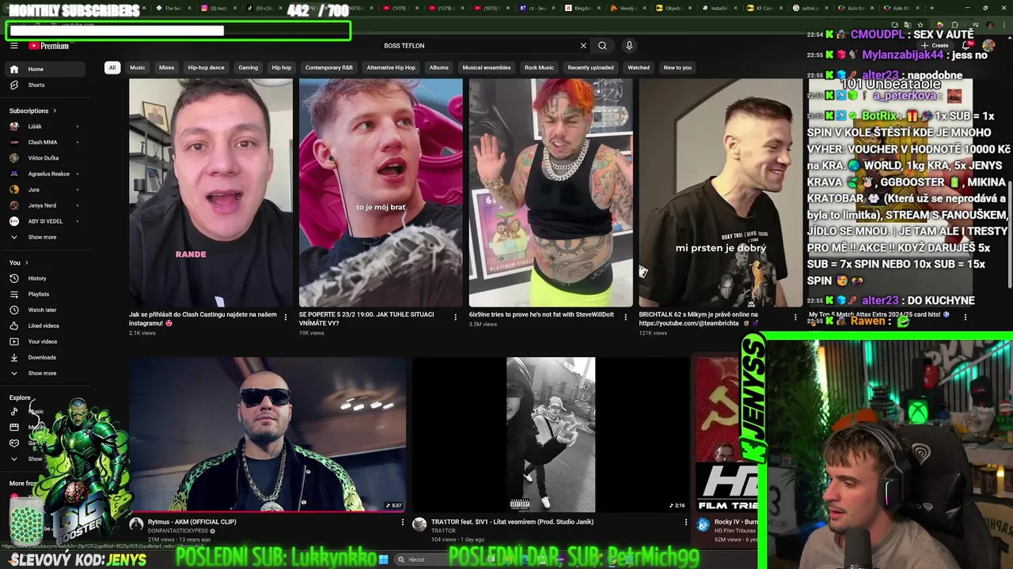The height and width of the screenshot is (569, 1013).
Task: Select the Hip-hop dance filter chip
Action: 206,68
